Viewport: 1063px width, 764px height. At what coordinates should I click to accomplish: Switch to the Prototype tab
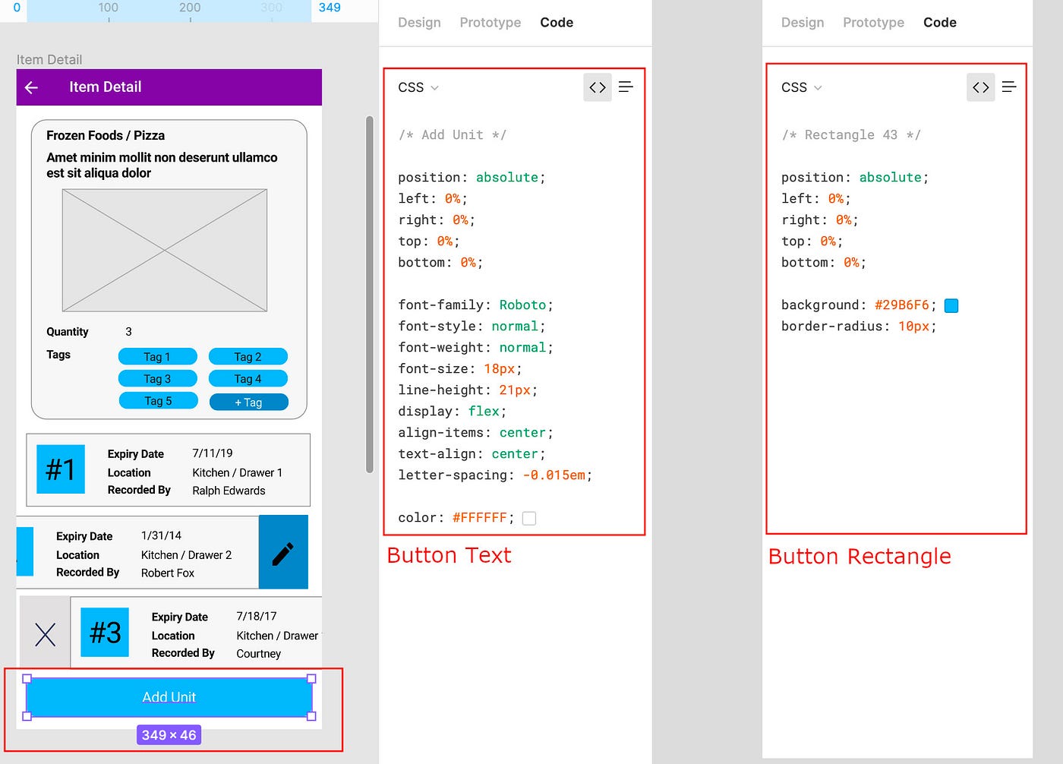(x=490, y=22)
